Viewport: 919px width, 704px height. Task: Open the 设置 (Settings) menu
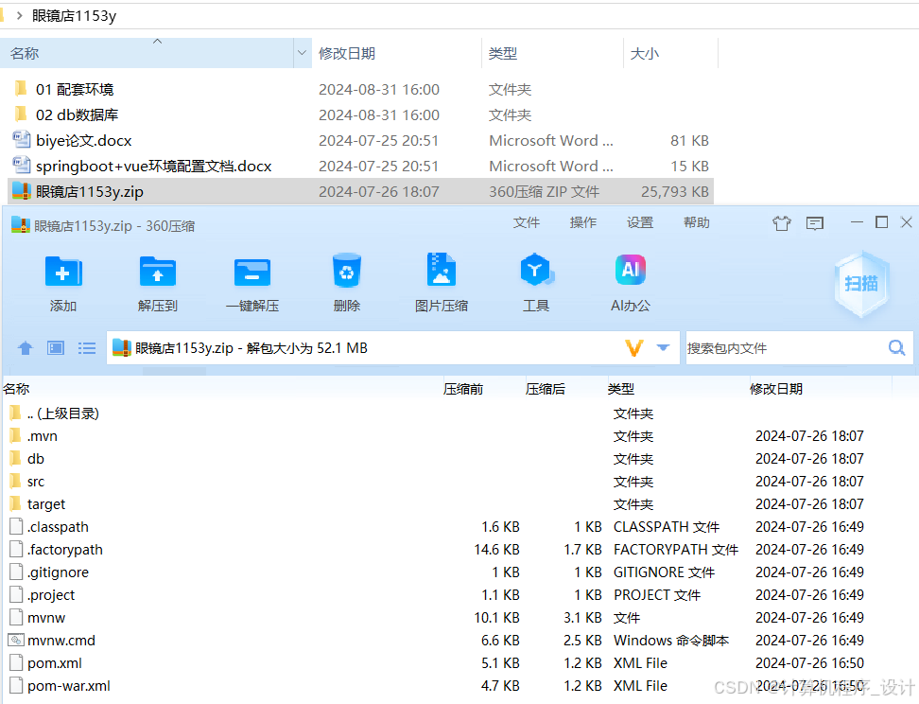click(639, 222)
